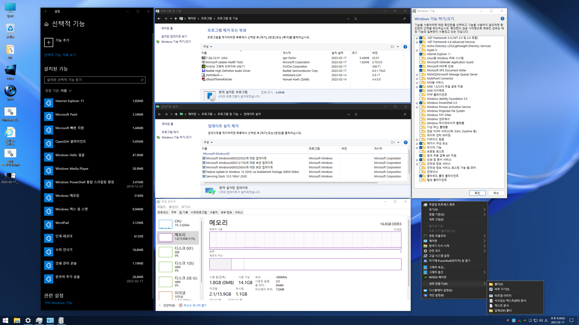The height and width of the screenshot is (325, 579).
Task: Open the 서비스 tab in Task Manager
Action: (x=239, y=212)
